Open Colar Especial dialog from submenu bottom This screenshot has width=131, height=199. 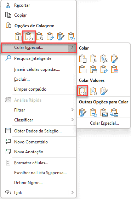click(104, 123)
